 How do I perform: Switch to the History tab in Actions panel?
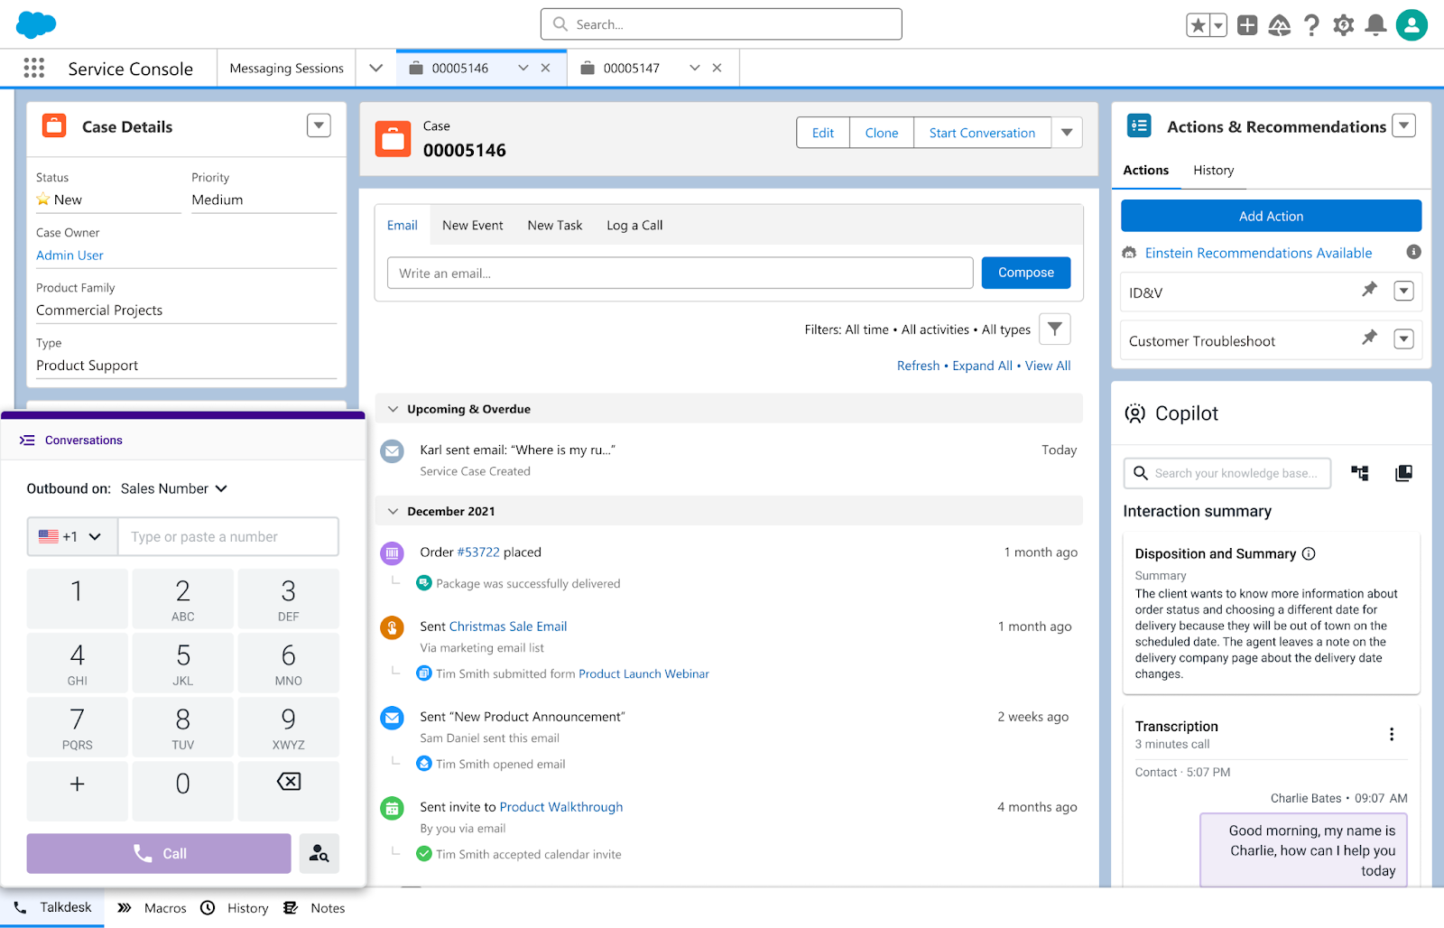point(1213,170)
